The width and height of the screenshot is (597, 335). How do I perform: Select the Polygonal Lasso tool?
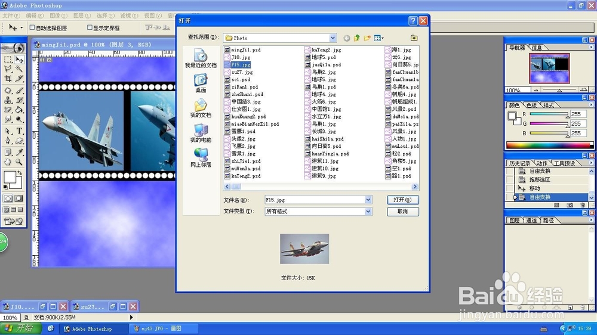pos(8,69)
